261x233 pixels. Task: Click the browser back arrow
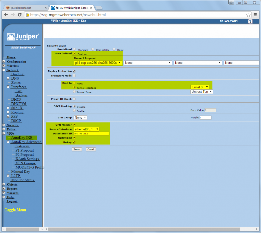point(6,15)
